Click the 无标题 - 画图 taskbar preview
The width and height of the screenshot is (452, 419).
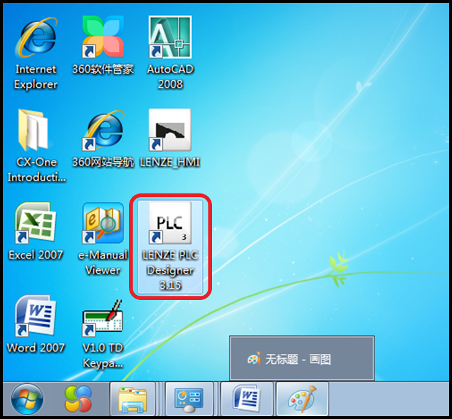(302, 358)
